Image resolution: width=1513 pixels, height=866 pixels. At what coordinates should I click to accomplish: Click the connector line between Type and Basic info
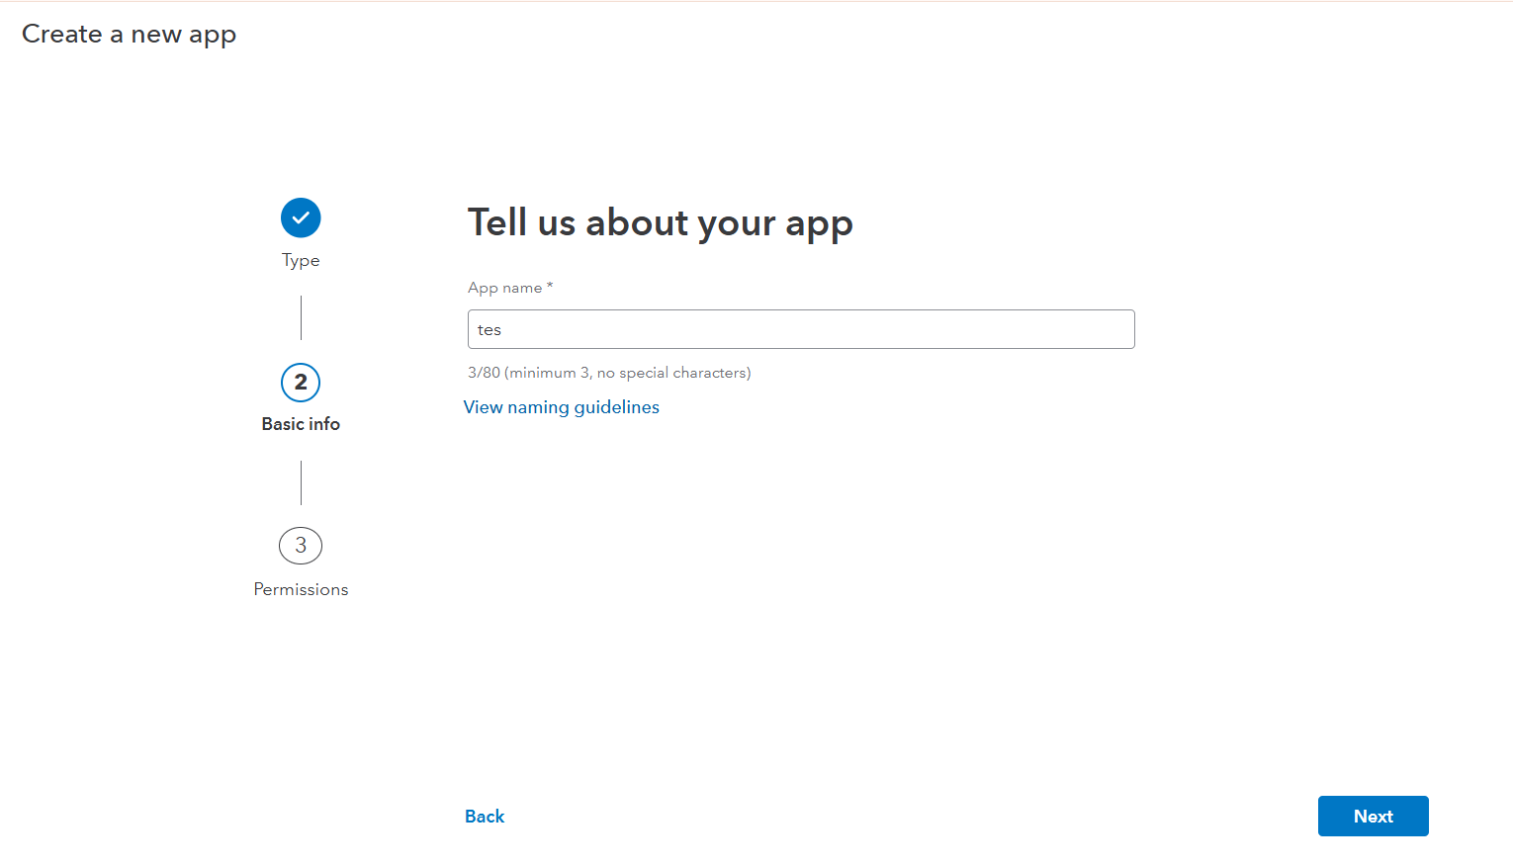[301, 317]
